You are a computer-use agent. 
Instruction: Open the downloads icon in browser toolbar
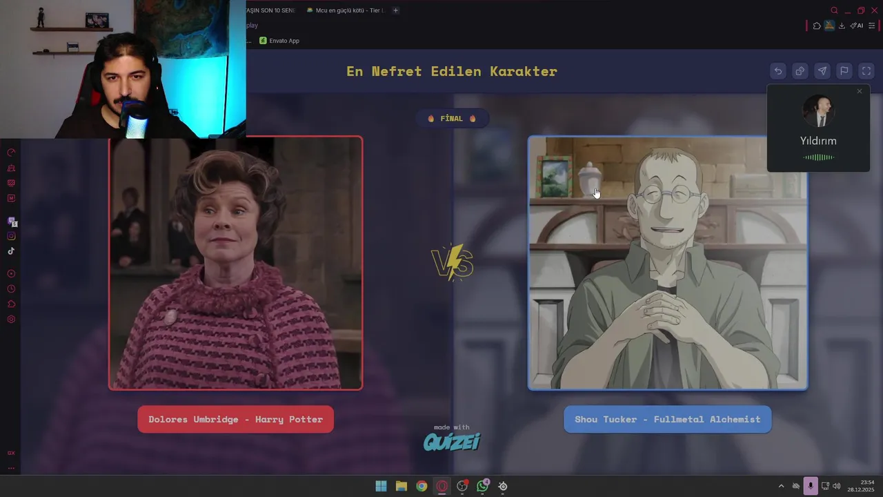pos(842,26)
